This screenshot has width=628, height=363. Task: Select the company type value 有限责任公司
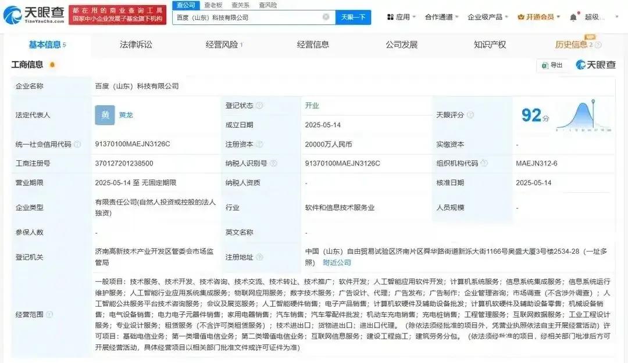tap(155, 207)
